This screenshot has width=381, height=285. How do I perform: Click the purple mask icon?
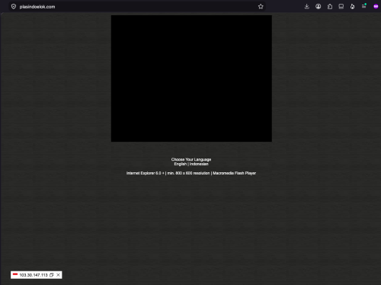[376, 7]
